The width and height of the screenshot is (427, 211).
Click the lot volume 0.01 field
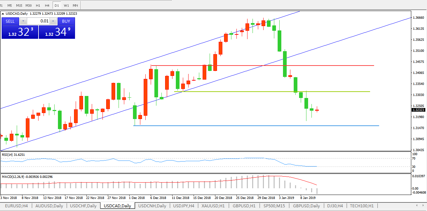pyautogui.click(x=38, y=21)
